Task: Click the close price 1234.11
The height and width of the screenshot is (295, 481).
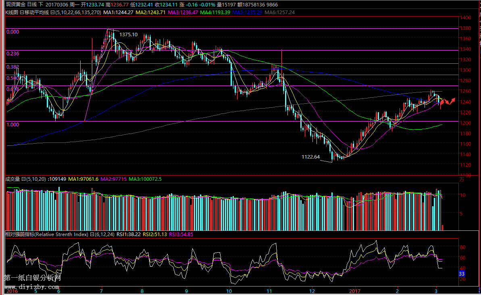Action: click(169, 4)
